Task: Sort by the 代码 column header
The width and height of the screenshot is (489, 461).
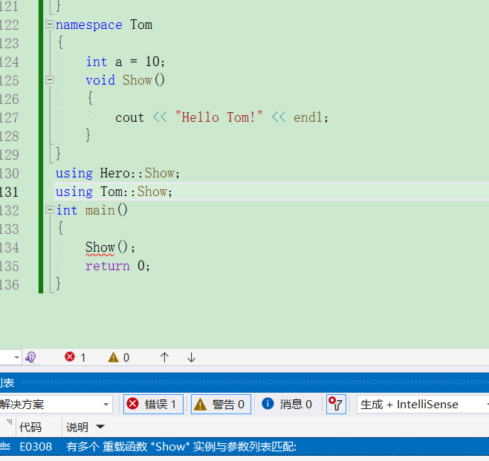Action: click(30, 427)
